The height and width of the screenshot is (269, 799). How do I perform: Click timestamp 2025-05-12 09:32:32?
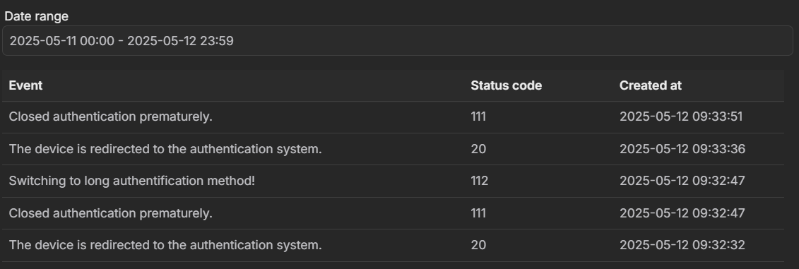coord(682,245)
